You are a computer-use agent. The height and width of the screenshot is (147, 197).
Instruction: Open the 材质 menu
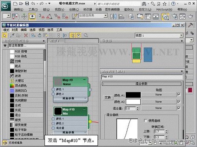(15, 30)
